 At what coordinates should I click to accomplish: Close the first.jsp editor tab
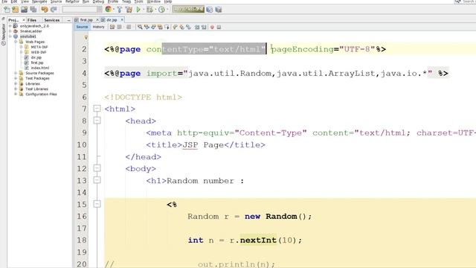point(97,20)
